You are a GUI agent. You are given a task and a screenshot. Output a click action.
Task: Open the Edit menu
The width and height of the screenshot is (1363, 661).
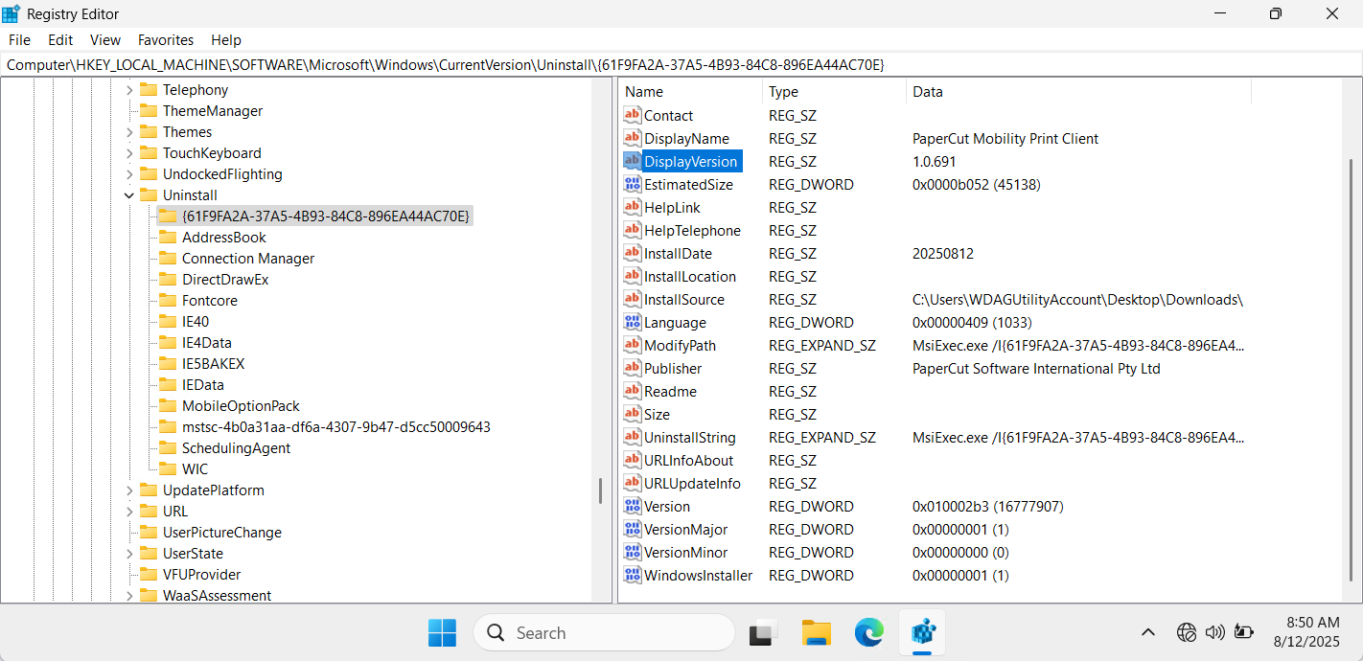coord(60,40)
